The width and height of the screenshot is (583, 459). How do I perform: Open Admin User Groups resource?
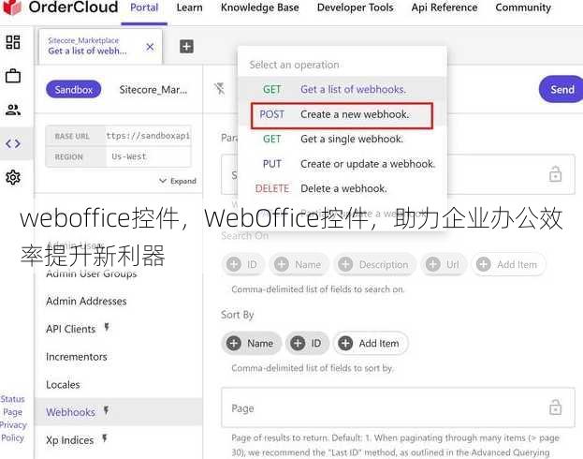[92, 274]
